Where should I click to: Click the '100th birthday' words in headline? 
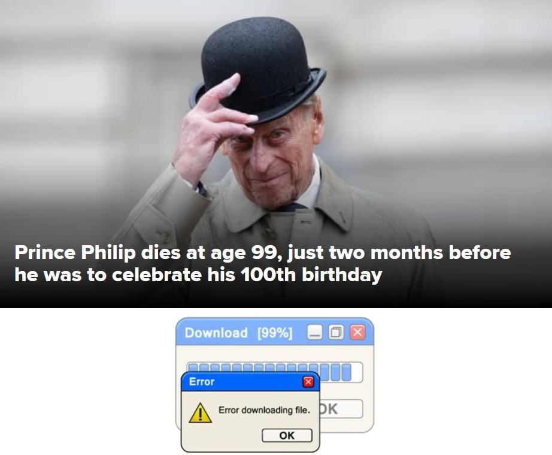[x=311, y=275]
